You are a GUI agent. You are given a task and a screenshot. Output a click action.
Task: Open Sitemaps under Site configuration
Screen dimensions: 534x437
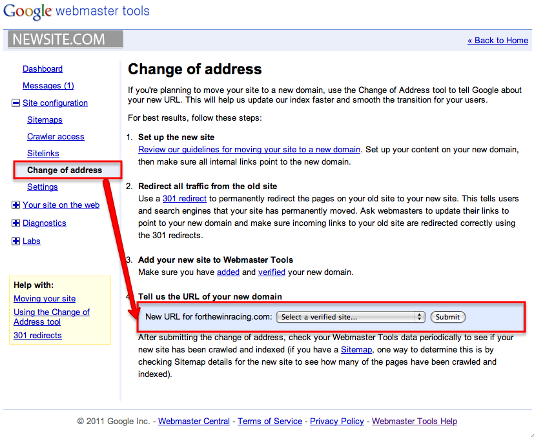(45, 120)
